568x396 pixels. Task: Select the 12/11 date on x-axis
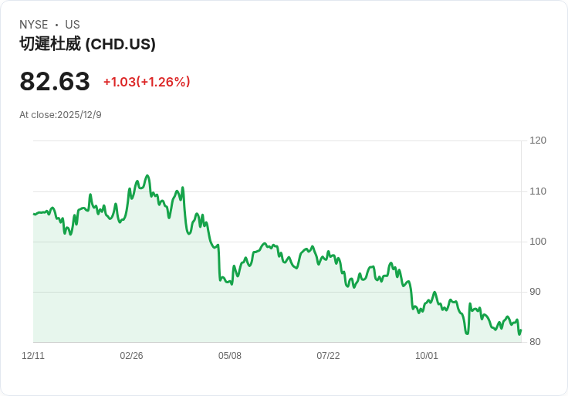click(33, 356)
